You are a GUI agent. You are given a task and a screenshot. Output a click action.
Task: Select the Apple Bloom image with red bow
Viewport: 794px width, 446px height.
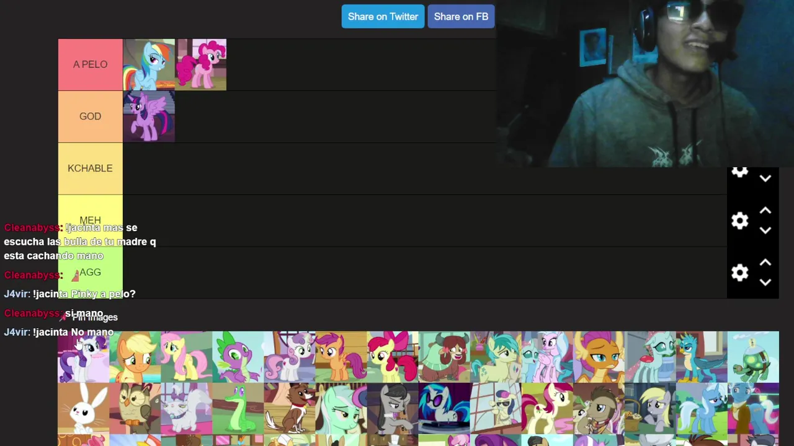(392, 357)
